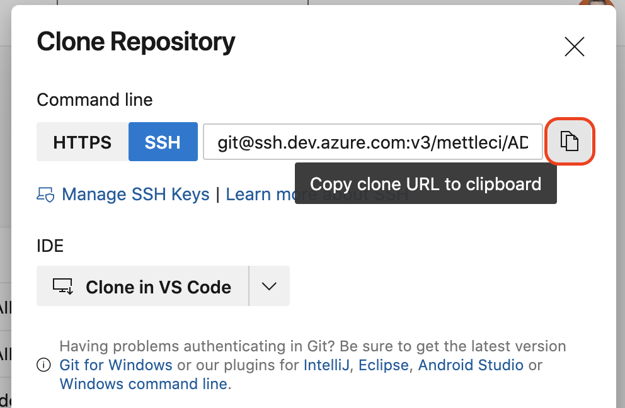Open the Windows command line link
Viewport: 625px width, 408px height.
[144, 384]
